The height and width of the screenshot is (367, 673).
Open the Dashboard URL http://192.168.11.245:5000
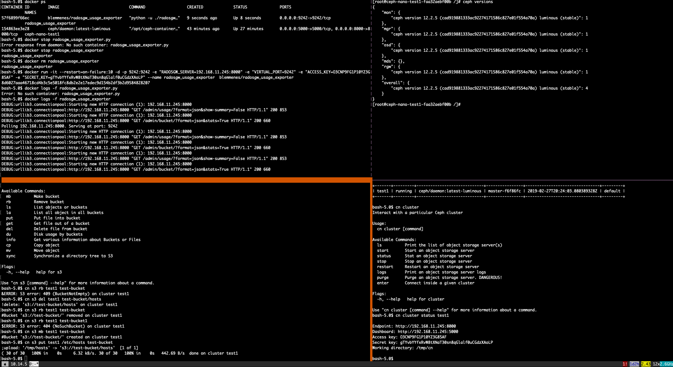tap(427, 331)
